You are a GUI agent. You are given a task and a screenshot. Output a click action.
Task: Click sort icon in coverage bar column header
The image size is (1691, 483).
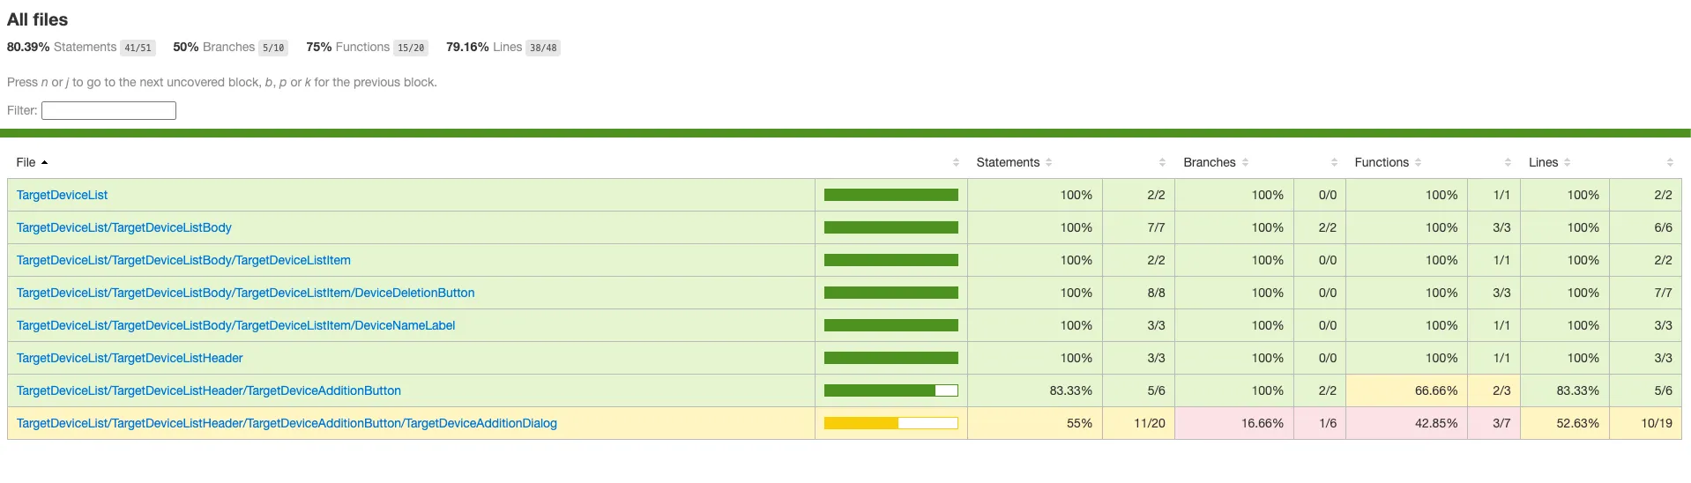click(x=956, y=163)
